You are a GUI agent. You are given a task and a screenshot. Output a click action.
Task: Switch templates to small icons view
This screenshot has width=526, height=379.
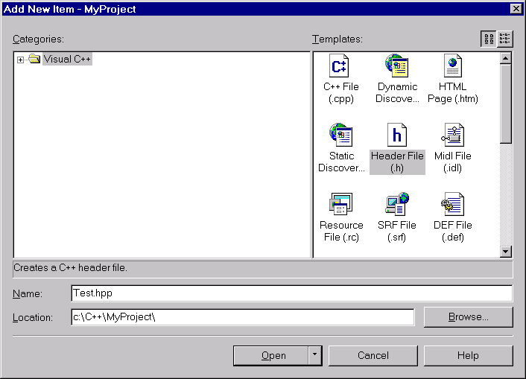(505, 39)
